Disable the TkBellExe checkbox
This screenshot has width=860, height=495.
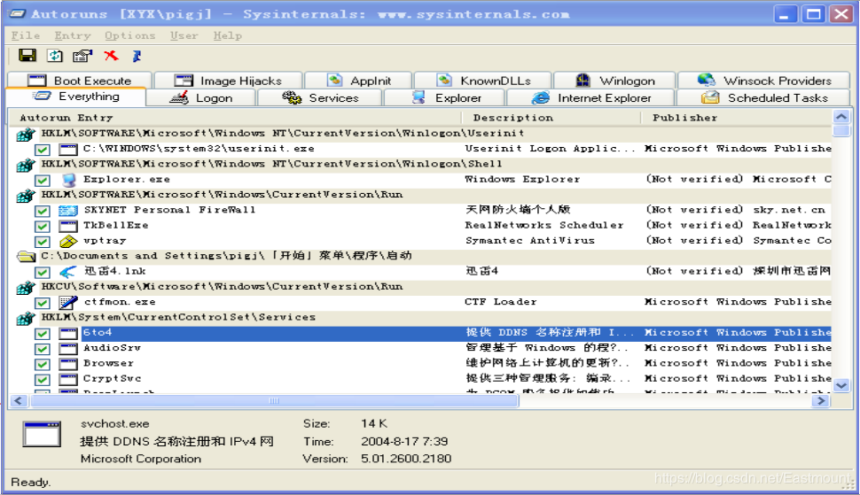pyautogui.click(x=43, y=226)
